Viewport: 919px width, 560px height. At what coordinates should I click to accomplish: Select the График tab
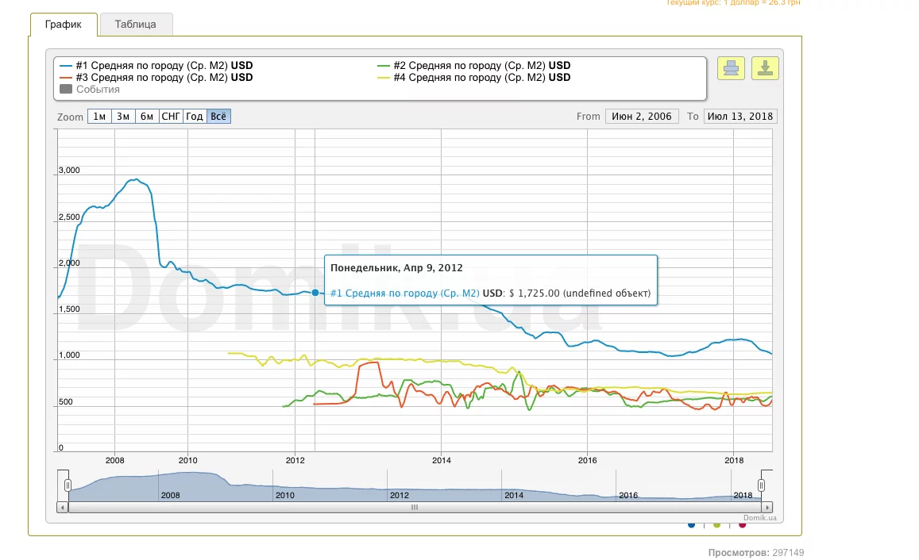(x=64, y=25)
